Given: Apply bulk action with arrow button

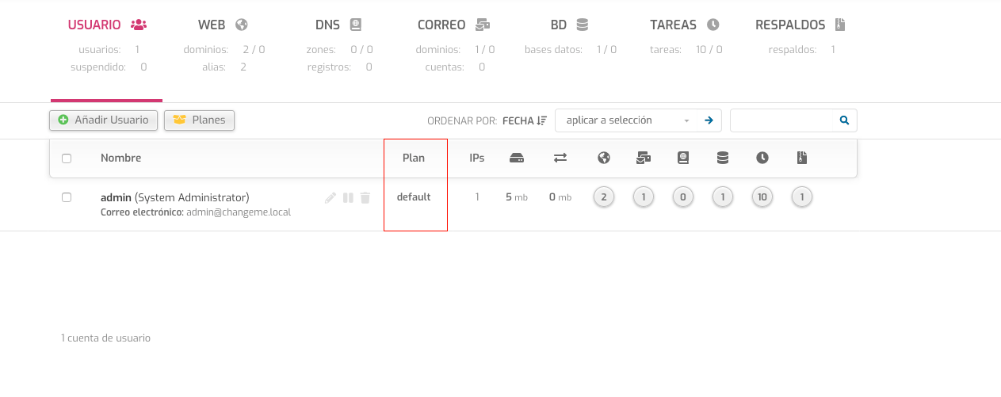Looking at the screenshot, I should 709,120.
